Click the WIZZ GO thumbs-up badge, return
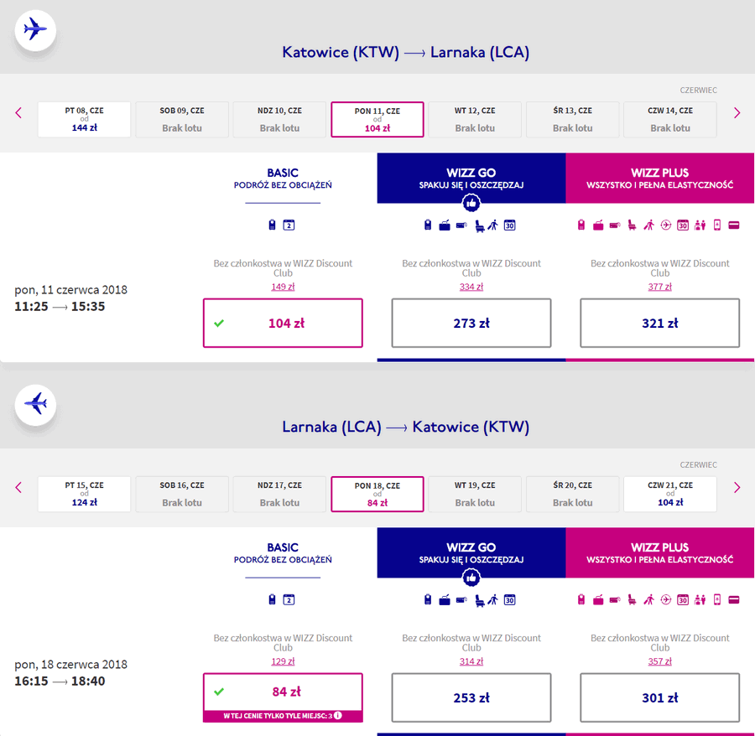The height and width of the screenshot is (736, 755). pyautogui.click(x=471, y=578)
